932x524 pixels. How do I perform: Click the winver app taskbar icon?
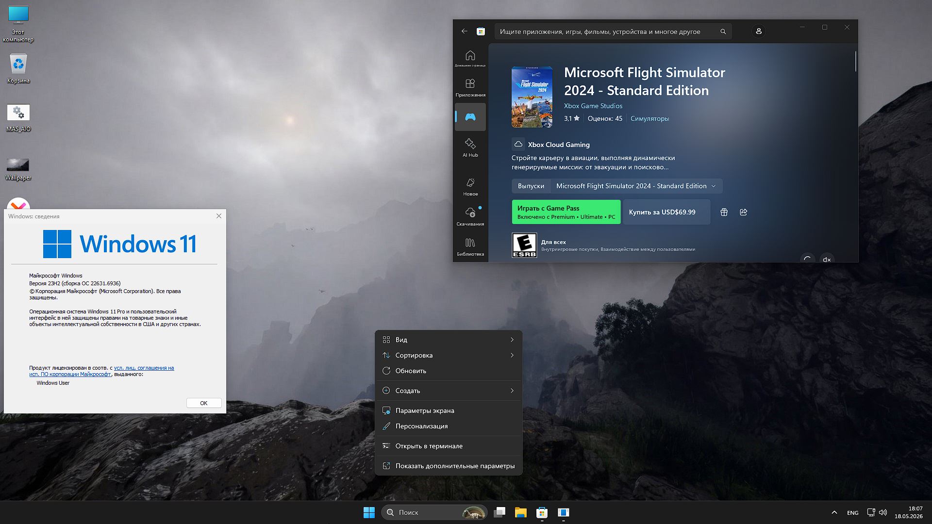[563, 512]
